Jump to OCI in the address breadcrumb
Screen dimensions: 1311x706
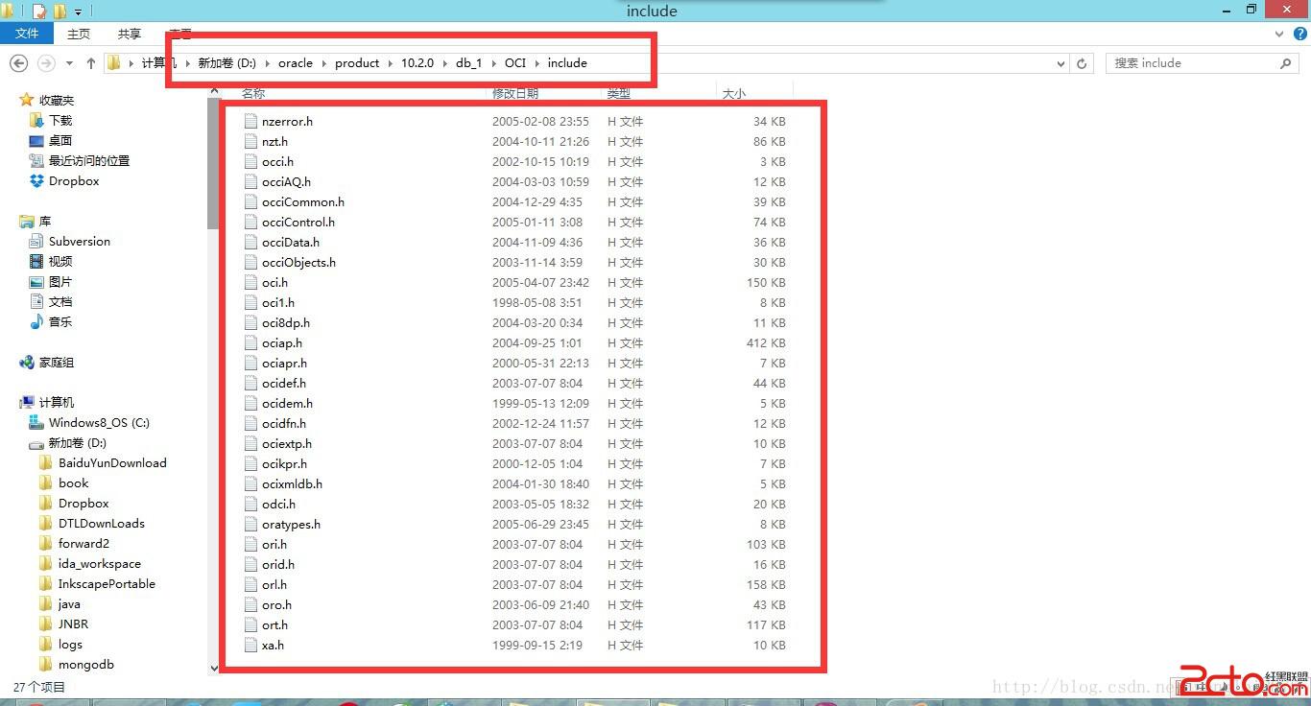(x=515, y=63)
